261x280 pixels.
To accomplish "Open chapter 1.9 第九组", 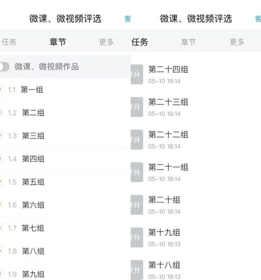I will 65,274.
